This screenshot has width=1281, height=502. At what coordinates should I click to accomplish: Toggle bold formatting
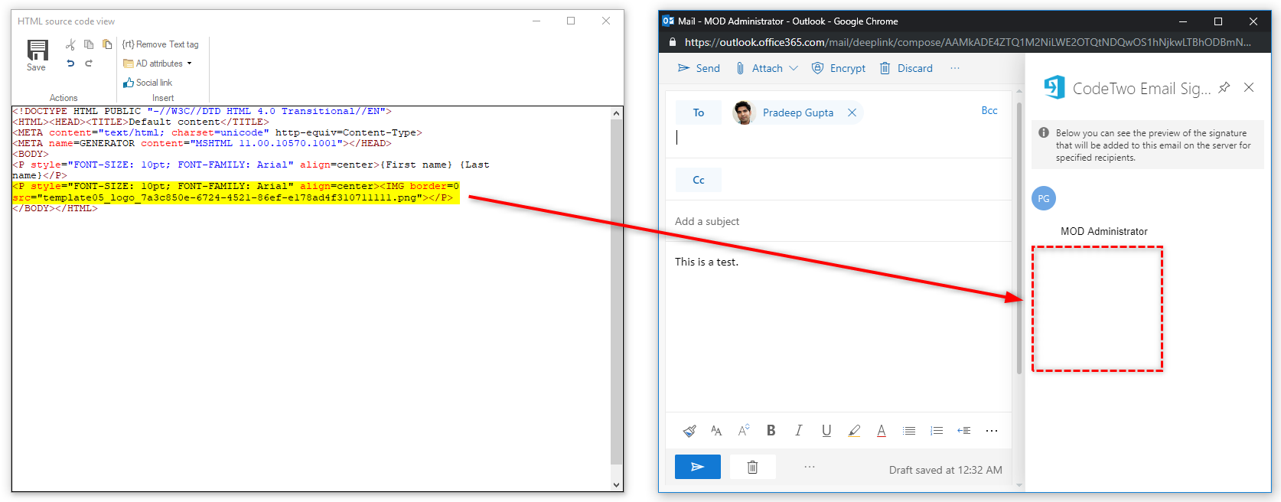[771, 431]
